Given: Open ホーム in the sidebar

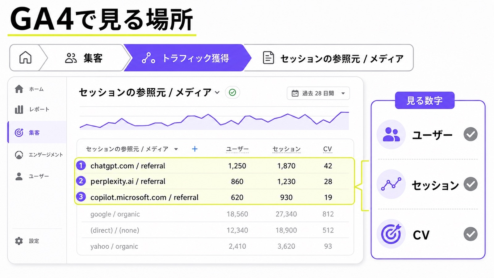Looking at the screenshot, I should pos(36,89).
